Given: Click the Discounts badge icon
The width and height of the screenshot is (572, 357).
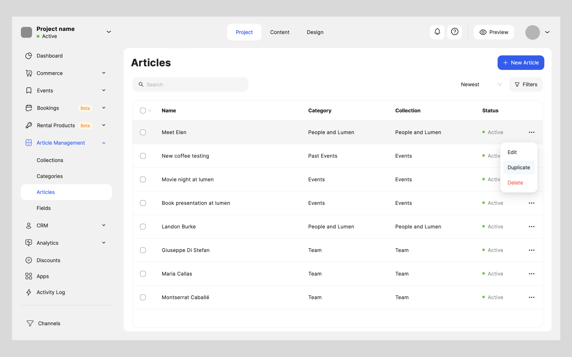Looking at the screenshot, I should click(x=29, y=260).
